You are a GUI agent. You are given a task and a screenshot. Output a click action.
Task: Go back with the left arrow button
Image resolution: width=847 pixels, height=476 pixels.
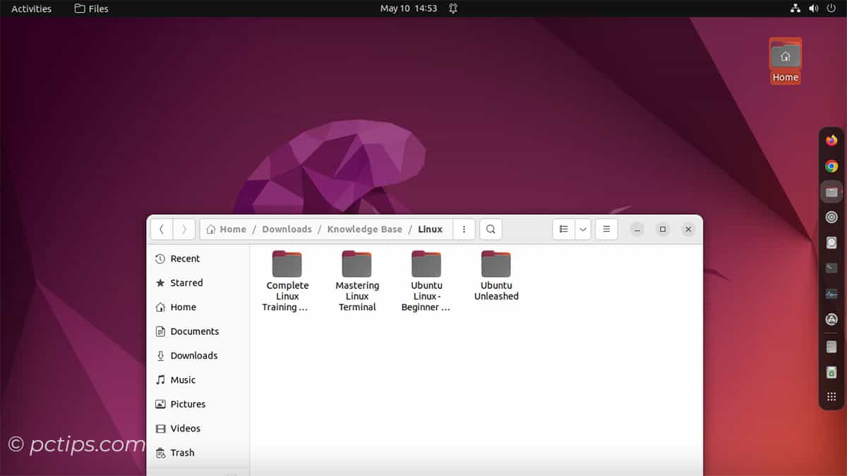click(x=162, y=229)
